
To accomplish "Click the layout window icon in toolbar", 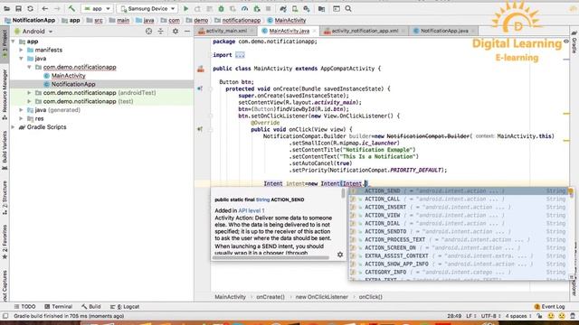I will 337,8.
